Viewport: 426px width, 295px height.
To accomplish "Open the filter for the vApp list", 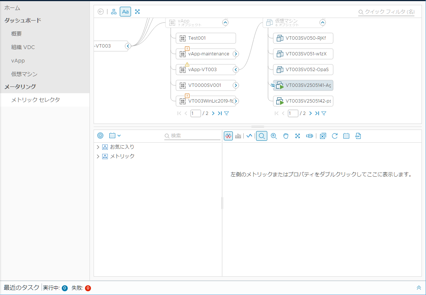I will pyautogui.click(x=226, y=113).
